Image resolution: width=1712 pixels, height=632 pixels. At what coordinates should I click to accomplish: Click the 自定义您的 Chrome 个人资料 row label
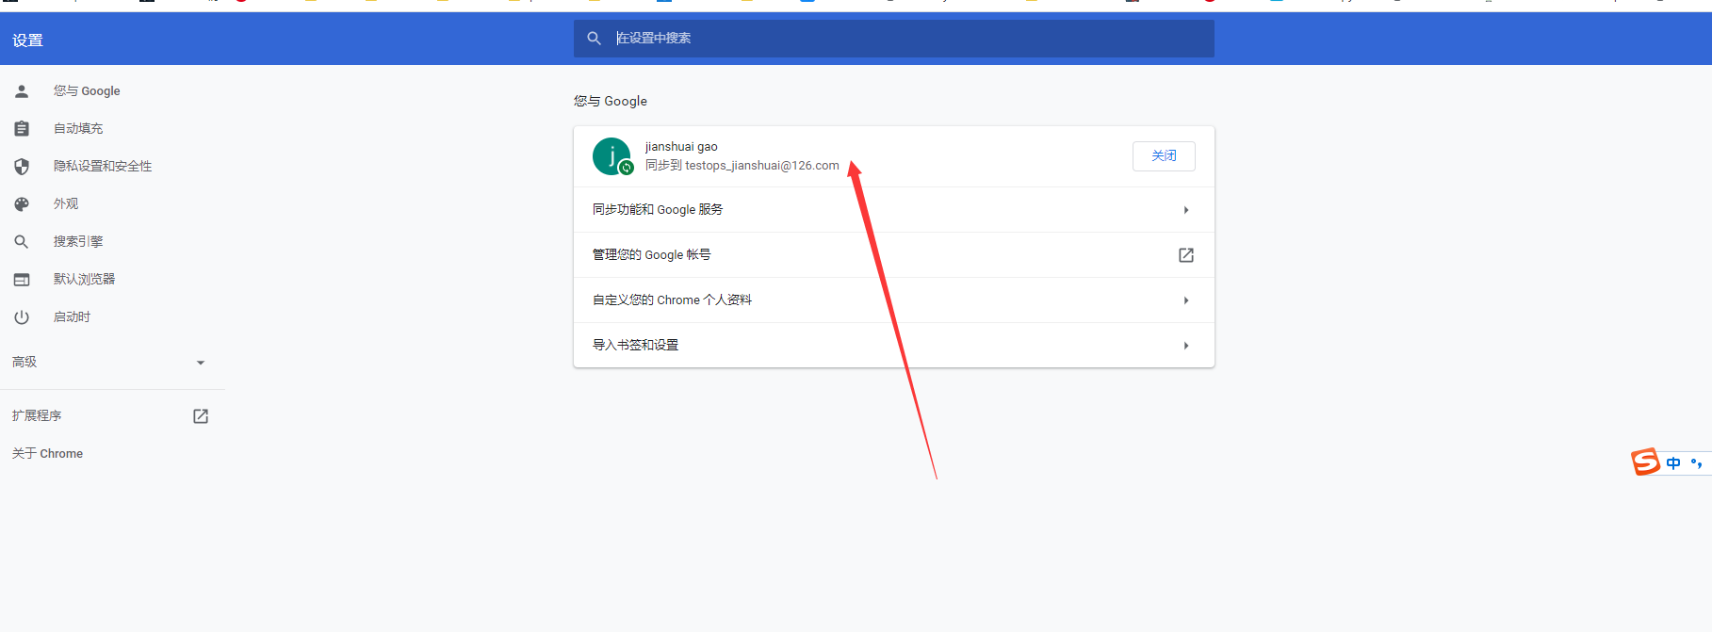672,300
